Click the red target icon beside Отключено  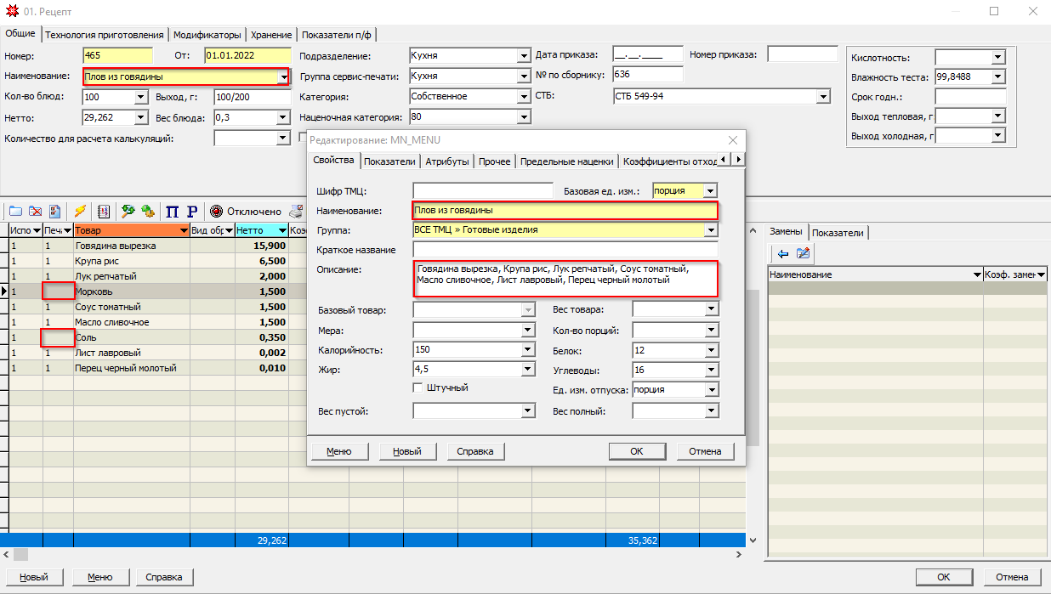[216, 212]
